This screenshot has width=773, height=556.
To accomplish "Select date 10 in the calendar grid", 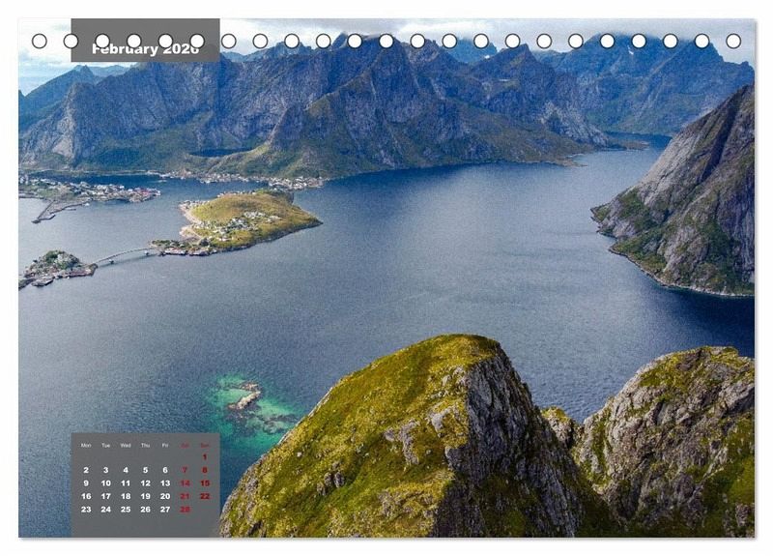I will pos(105,483).
